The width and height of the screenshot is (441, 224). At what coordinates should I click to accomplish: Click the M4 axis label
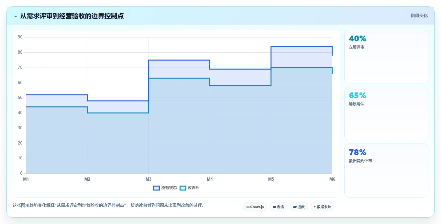tap(210, 179)
